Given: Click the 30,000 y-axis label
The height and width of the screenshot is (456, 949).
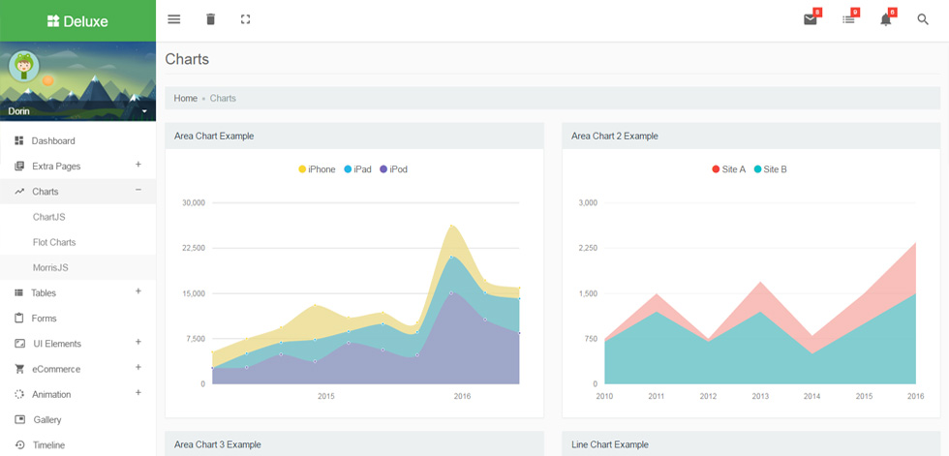Looking at the screenshot, I should [x=194, y=202].
